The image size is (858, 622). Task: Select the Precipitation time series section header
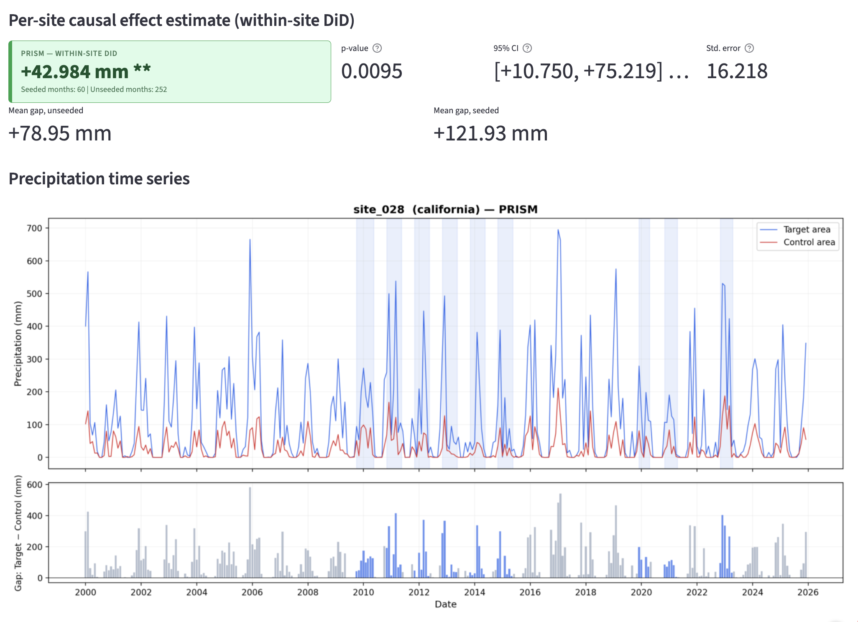(100, 178)
